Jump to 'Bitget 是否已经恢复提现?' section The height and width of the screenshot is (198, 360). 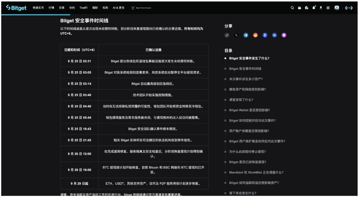[247, 162]
